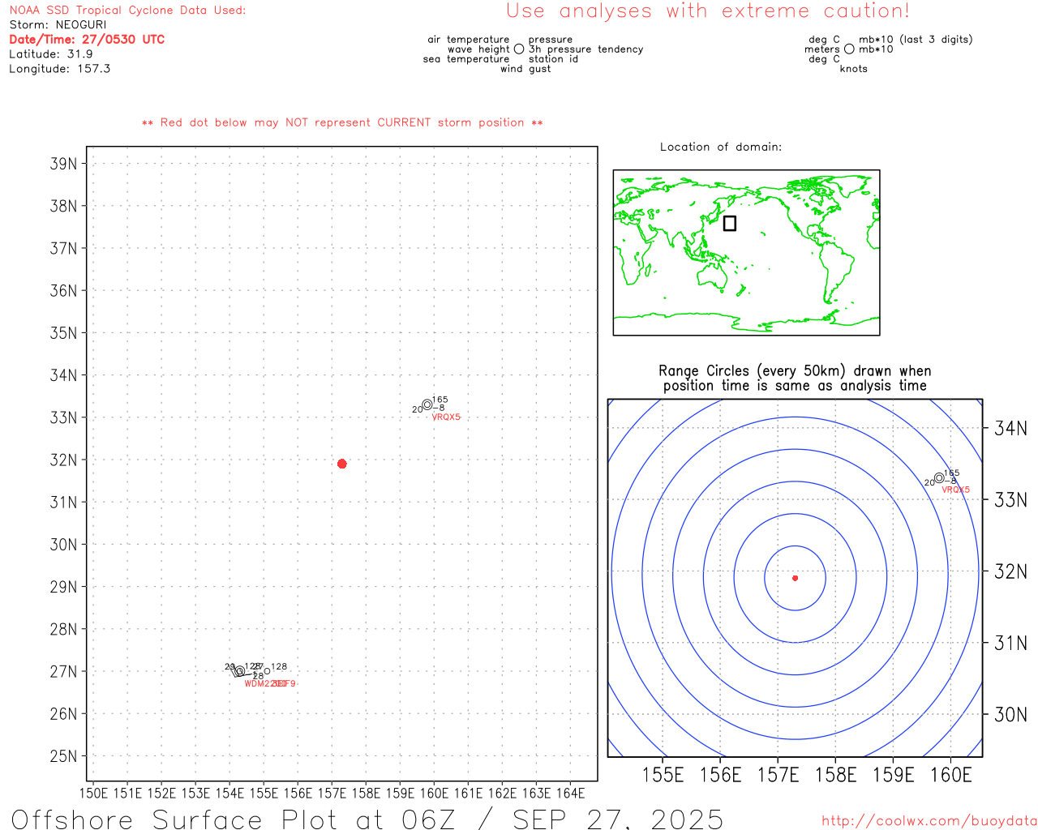The height and width of the screenshot is (830, 1038).
Task: Click the '157E' label on range circles plot
Action: coord(778,775)
